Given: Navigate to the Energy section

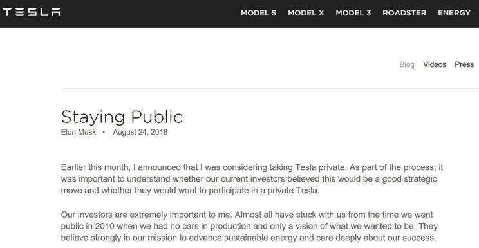Looking at the screenshot, I should pyautogui.click(x=454, y=13).
